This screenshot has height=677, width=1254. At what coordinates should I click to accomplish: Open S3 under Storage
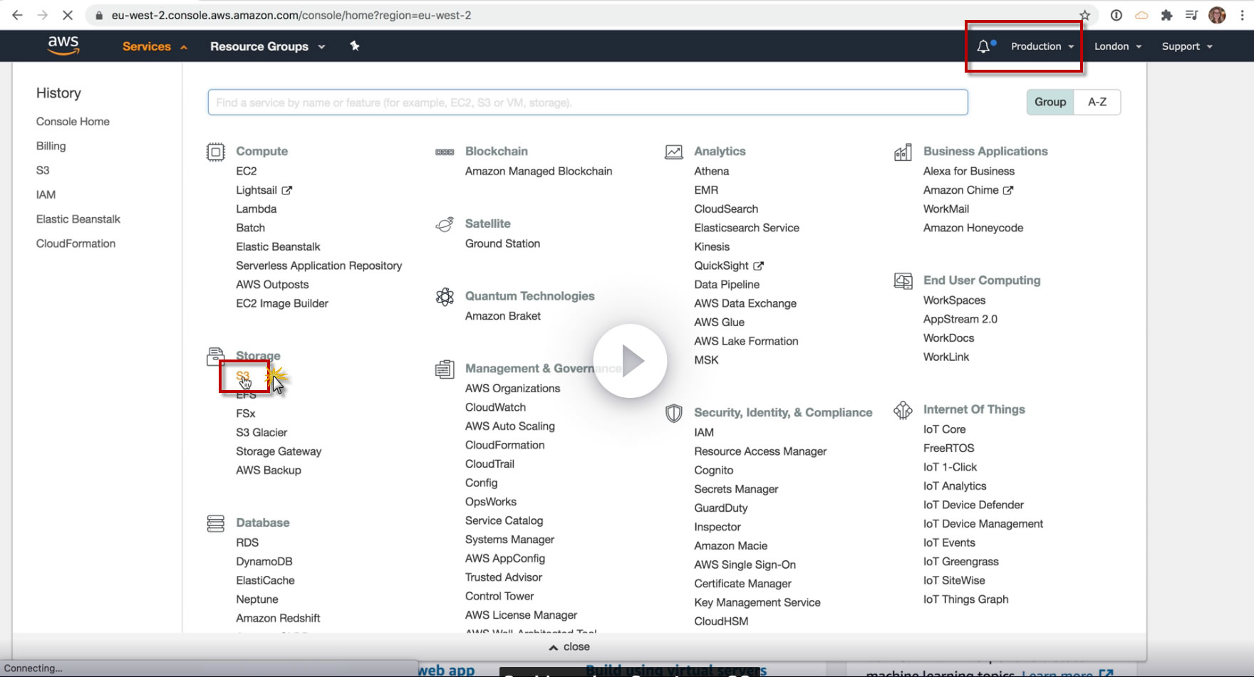click(x=243, y=376)
